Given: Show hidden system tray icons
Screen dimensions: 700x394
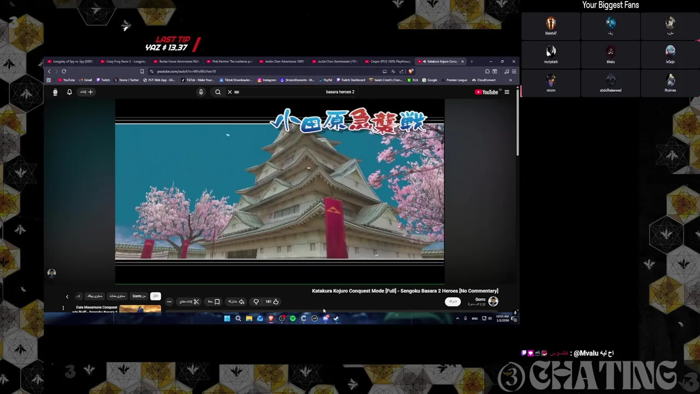Looking at the screenshot, I should click(457, 318).
